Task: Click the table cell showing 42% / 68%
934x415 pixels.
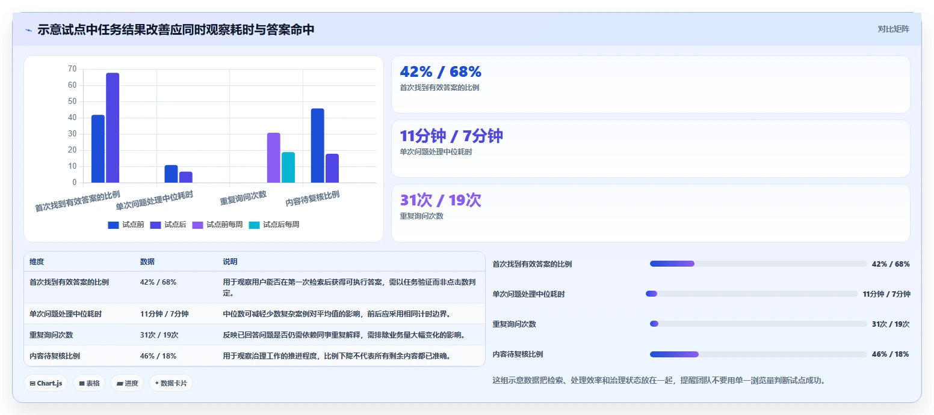Action: (158, 282)
